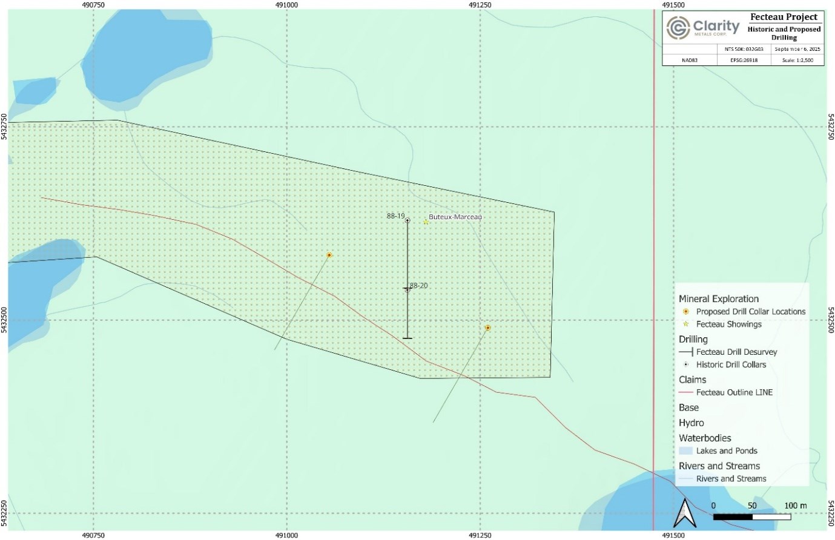Click the Clarity Metals Corp. logo

click(x=702, y=27)
